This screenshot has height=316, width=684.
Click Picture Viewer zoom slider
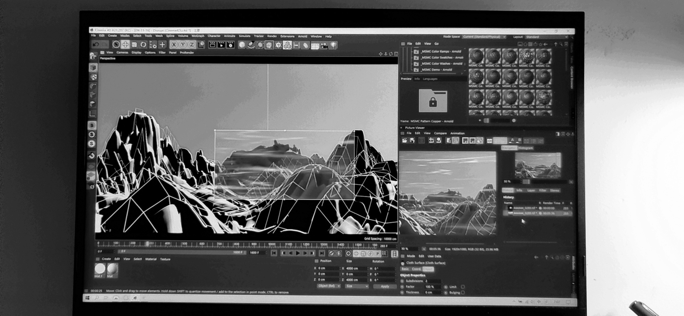point(525,181)
